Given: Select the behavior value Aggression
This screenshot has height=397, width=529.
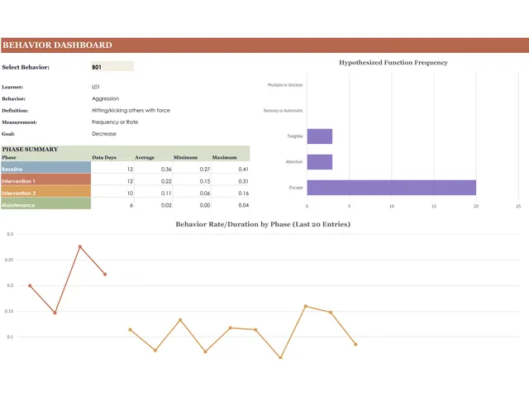Looking at the screenshot, I should point(105,98).
